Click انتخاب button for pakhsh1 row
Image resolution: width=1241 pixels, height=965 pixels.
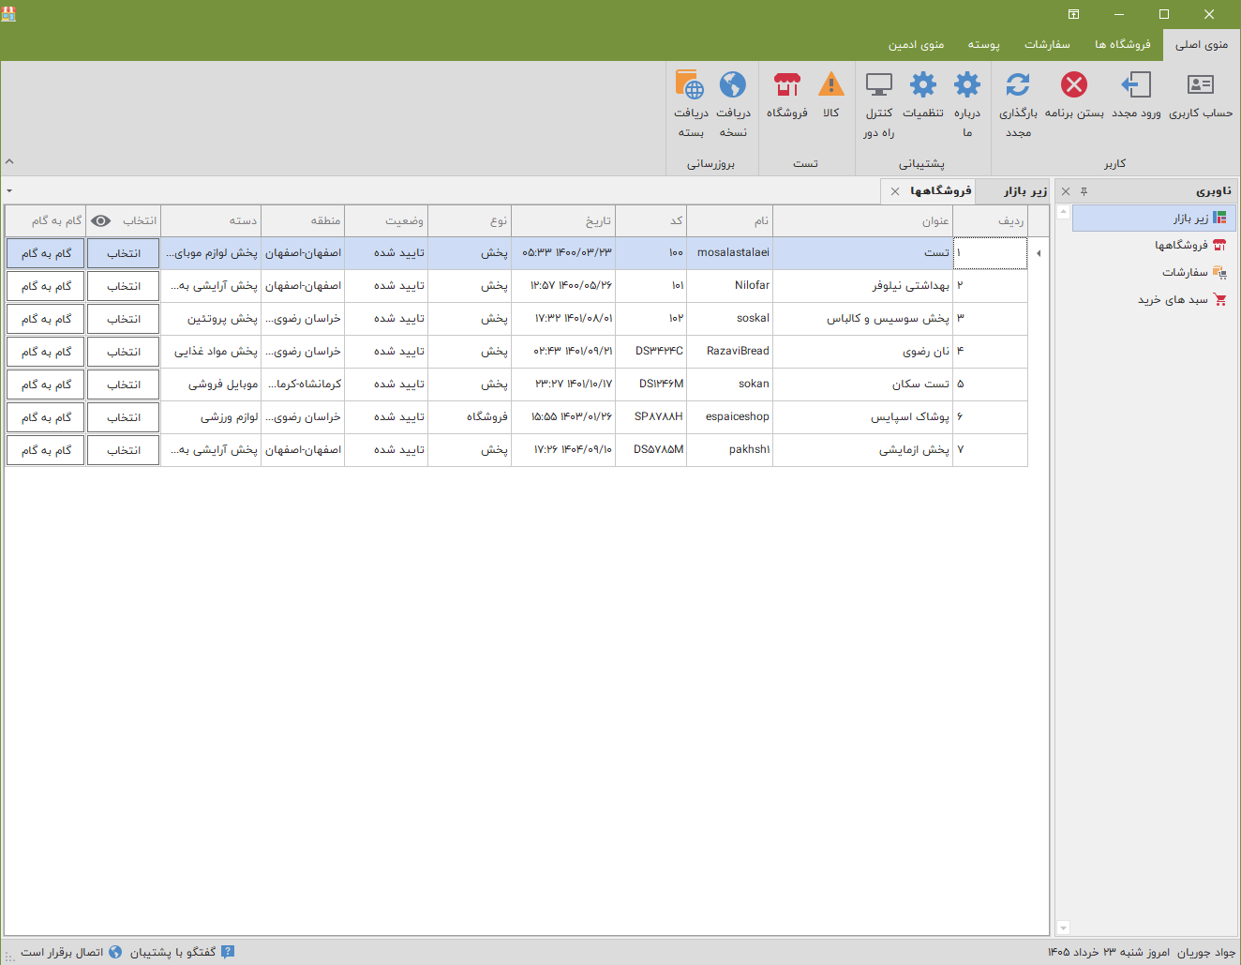click(124, 450)
